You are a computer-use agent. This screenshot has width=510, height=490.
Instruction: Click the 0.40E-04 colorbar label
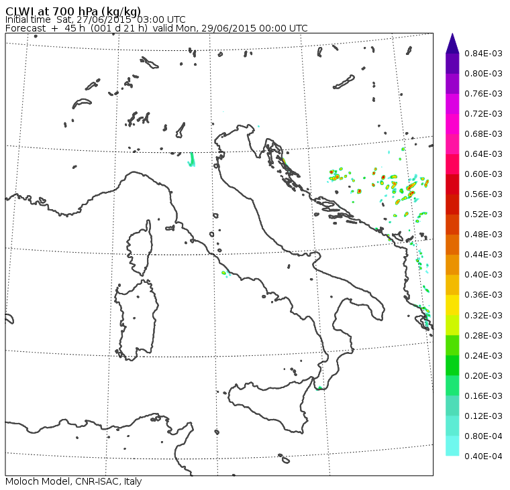tap(483, 456)
